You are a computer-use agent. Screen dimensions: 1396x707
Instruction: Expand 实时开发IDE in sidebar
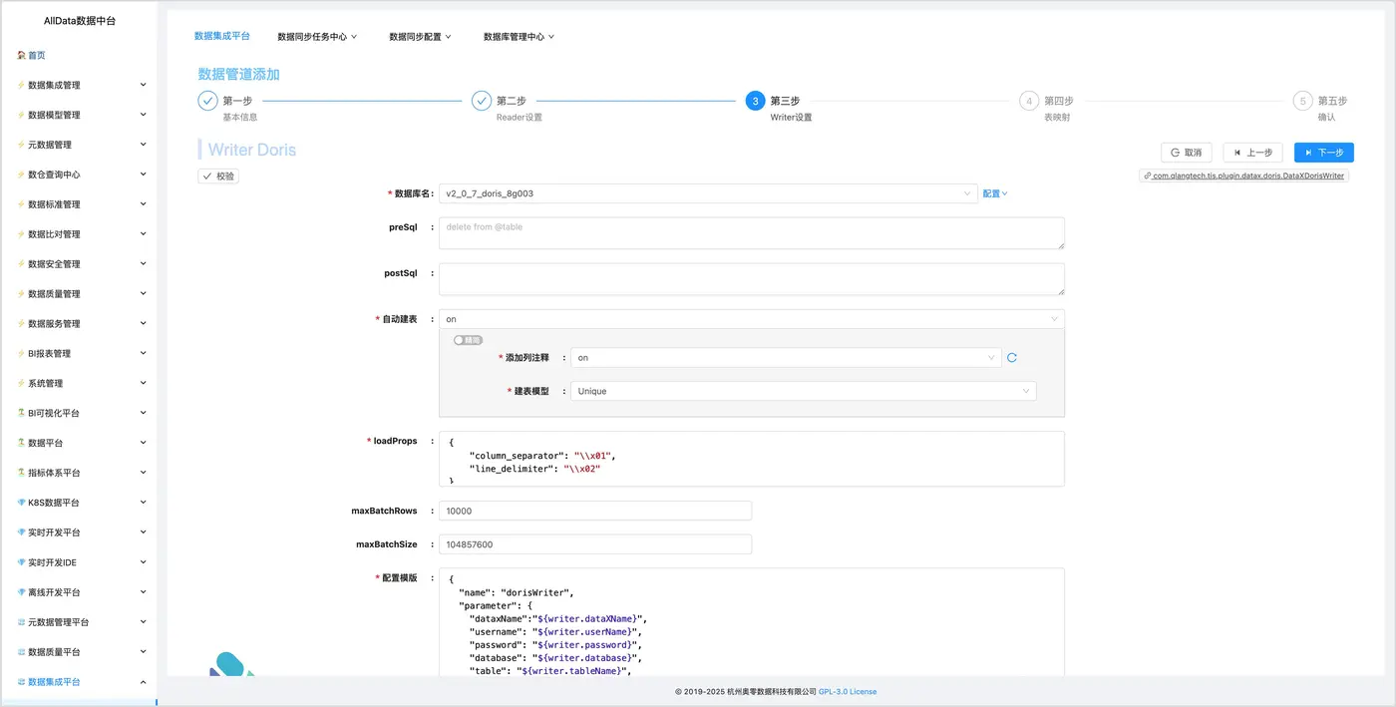click(80, 562)
